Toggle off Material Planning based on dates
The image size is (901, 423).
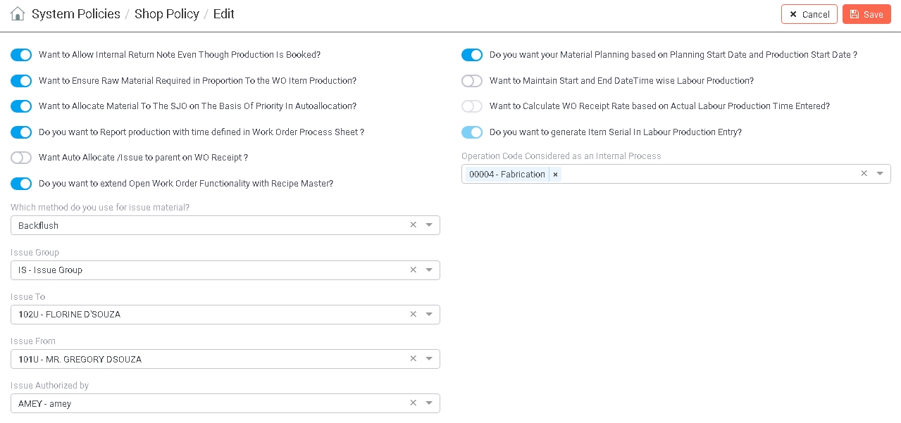472,55
